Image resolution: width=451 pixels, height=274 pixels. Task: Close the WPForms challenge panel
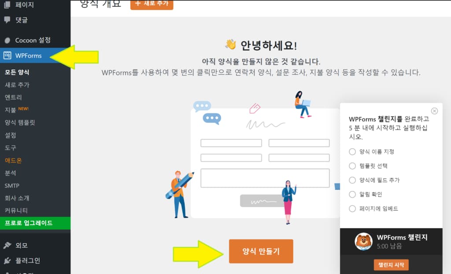click(x=434, y=111)
